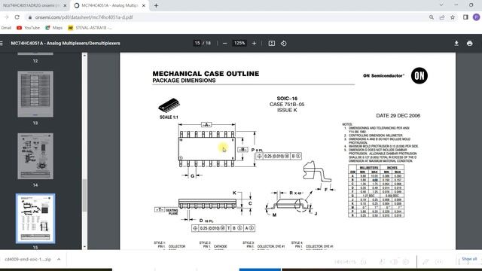Click the MECHANICAL CASE OUTLINE heading
This screenshot has height=271, width=482.
click(x=206, y=74)
